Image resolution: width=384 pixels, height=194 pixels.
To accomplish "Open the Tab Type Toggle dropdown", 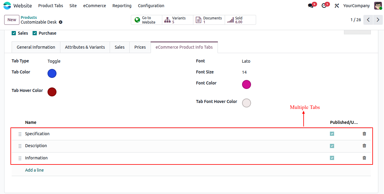I will (54, 61).
